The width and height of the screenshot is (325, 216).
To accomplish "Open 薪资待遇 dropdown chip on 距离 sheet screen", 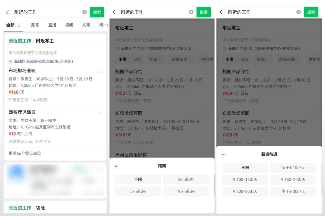I will 182,59.
